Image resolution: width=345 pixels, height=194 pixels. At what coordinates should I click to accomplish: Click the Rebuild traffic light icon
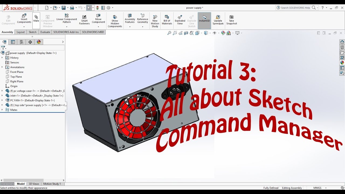tap(97, 8)
